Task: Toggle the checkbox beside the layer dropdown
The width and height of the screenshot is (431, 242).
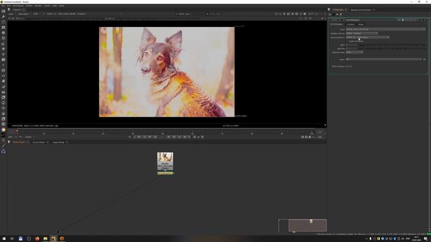Action: click(424, 59)
